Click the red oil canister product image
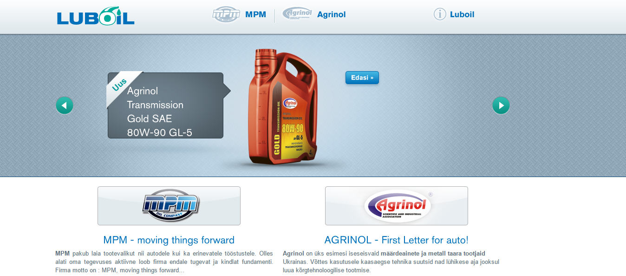 point(283,109)
